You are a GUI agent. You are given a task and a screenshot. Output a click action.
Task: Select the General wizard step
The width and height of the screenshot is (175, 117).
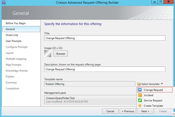pyautogui.click(x=21, y=29)
